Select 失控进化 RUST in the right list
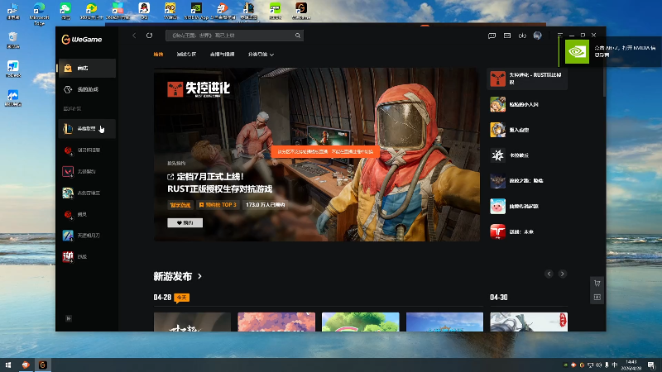Viewport: 662px width, 372px height. click(527, 79)
